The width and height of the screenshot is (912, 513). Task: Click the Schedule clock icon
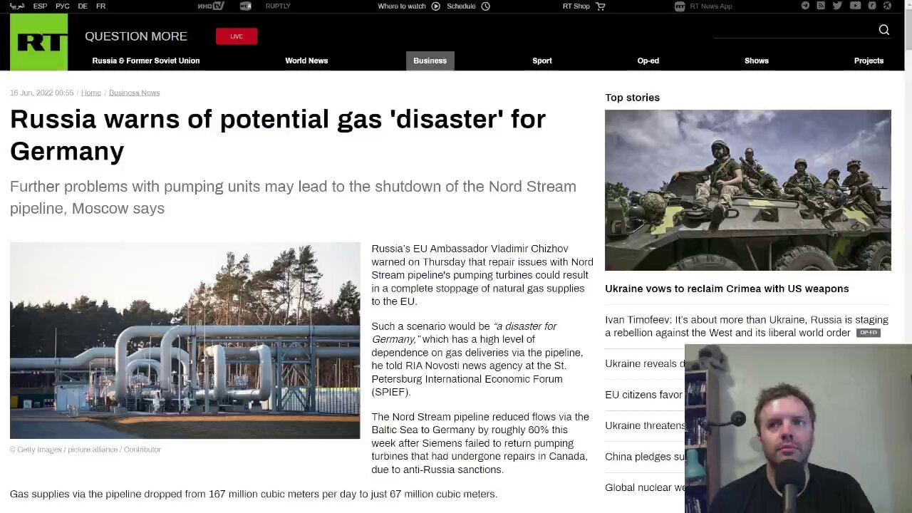pyautogui.click(x=485, y=6)
